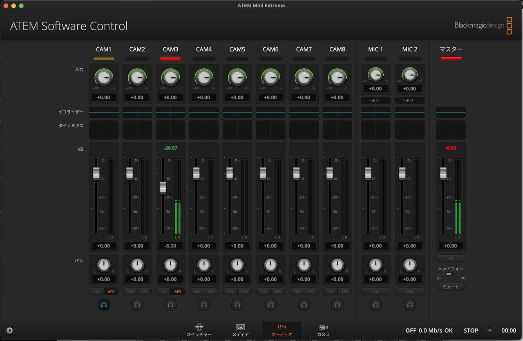Toggle AFV for CAM1

click(x=111, y=292)
